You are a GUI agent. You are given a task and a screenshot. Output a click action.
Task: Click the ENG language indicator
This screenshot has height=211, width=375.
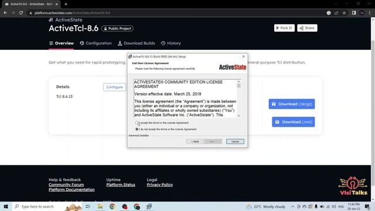[341, 206]
